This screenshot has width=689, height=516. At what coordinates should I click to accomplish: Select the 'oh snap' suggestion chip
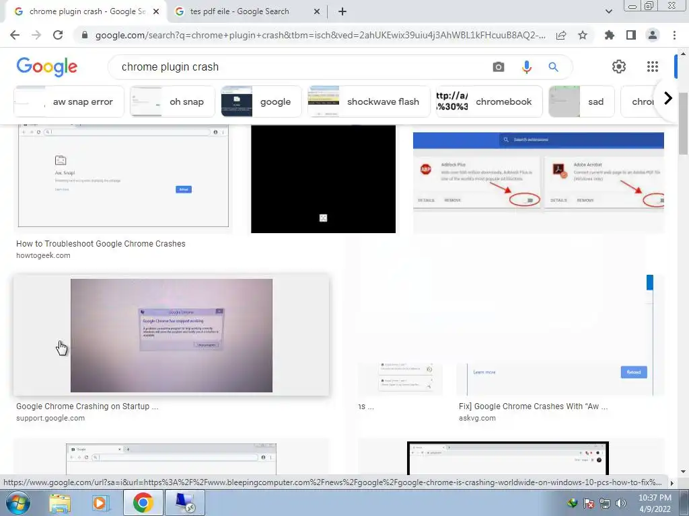[x=173, y=102]
